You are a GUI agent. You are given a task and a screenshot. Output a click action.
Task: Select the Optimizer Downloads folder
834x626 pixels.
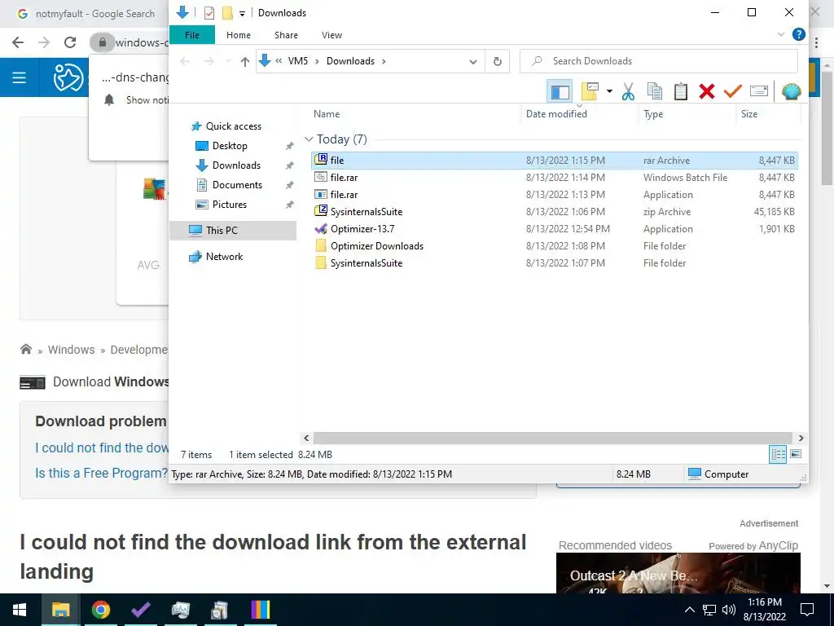point(554,246)
